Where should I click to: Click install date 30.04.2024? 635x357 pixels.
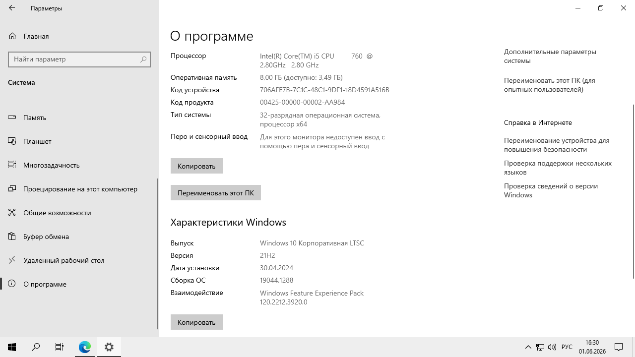point(276,268)
